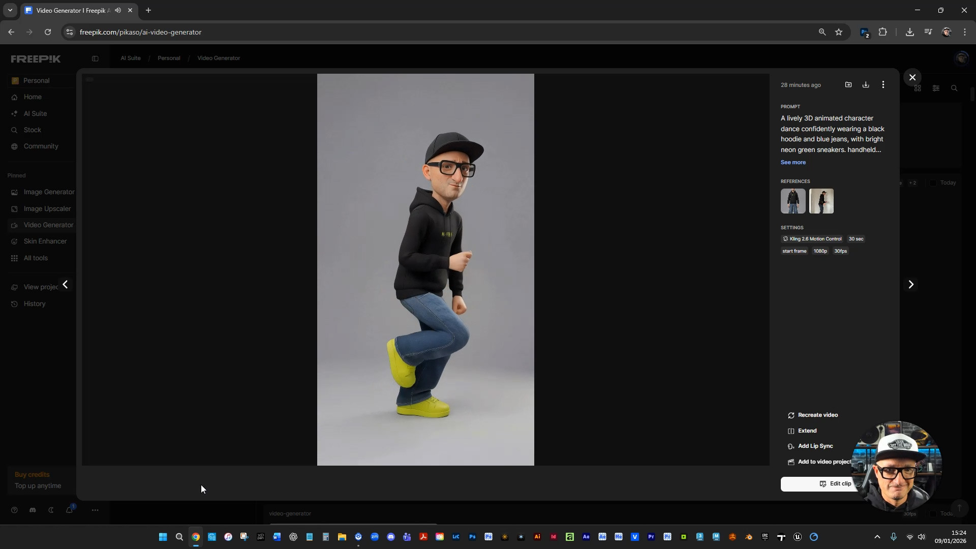Open the second reference thumbnail
The height and width of the screenshot is (549, 976).
(821, 201)
